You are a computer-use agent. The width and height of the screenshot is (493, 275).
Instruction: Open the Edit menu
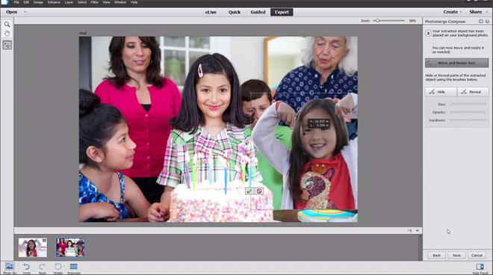click(x=26, y=2)
